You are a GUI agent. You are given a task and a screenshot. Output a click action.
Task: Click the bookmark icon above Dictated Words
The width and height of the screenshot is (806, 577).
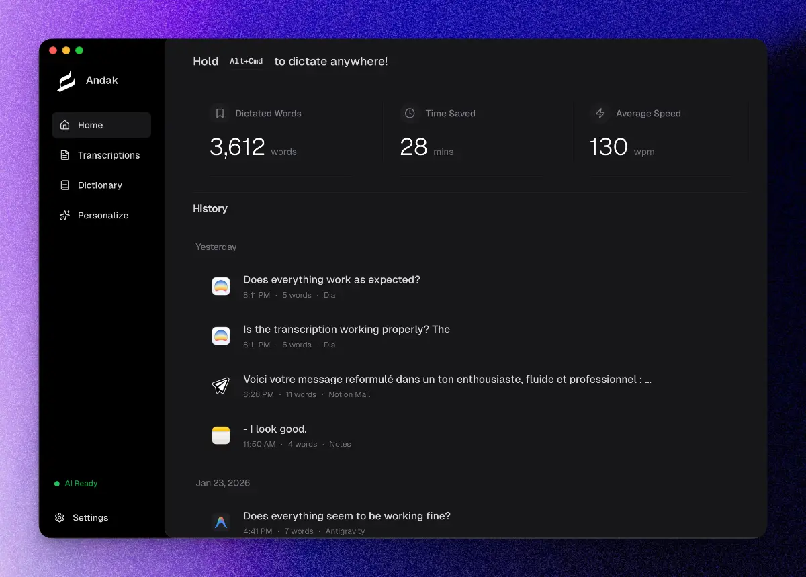220,114
